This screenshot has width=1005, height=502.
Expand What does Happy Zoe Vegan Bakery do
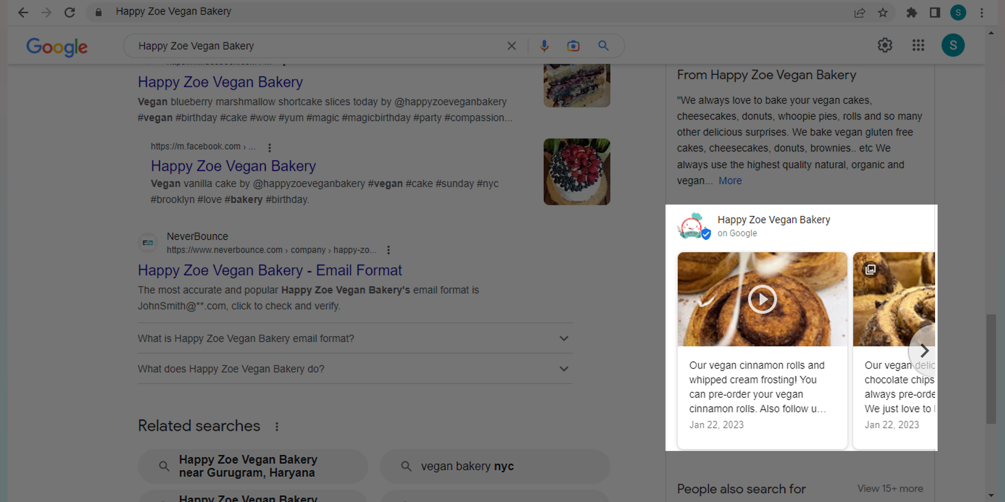point(355,369)
